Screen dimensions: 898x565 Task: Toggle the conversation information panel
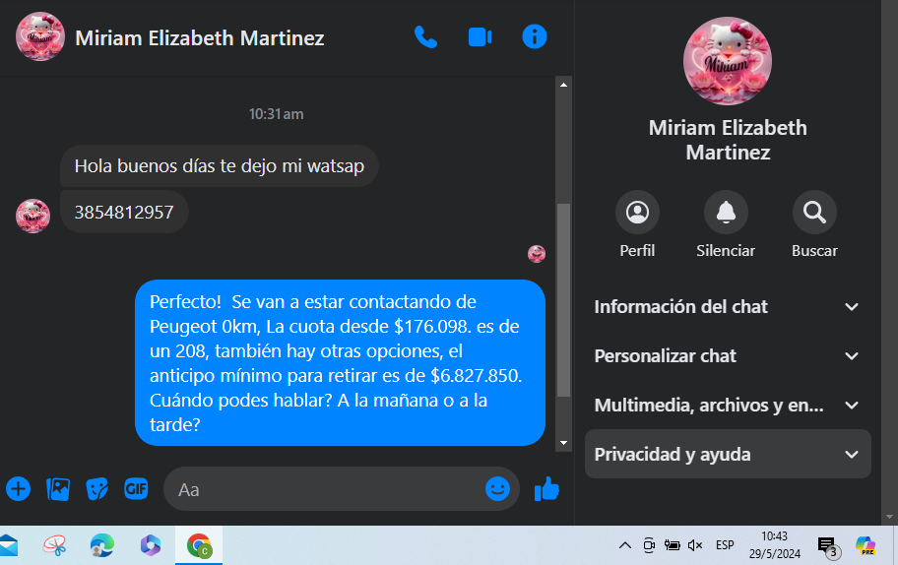coord(535,37)
